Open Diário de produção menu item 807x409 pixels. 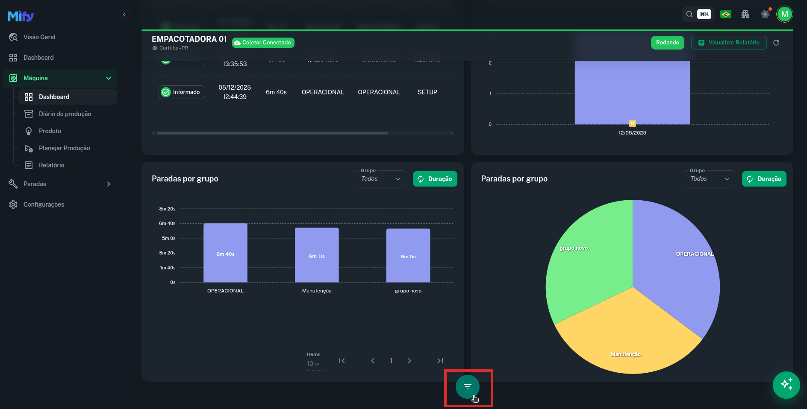tap(65, 114)
